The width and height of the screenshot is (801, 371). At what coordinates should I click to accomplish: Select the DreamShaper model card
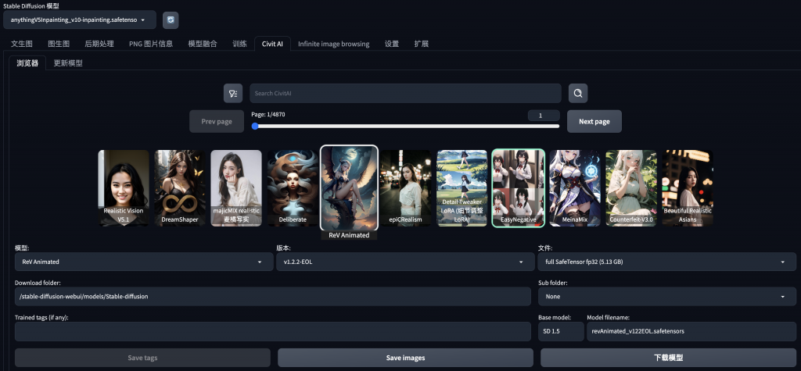point(179,187)
